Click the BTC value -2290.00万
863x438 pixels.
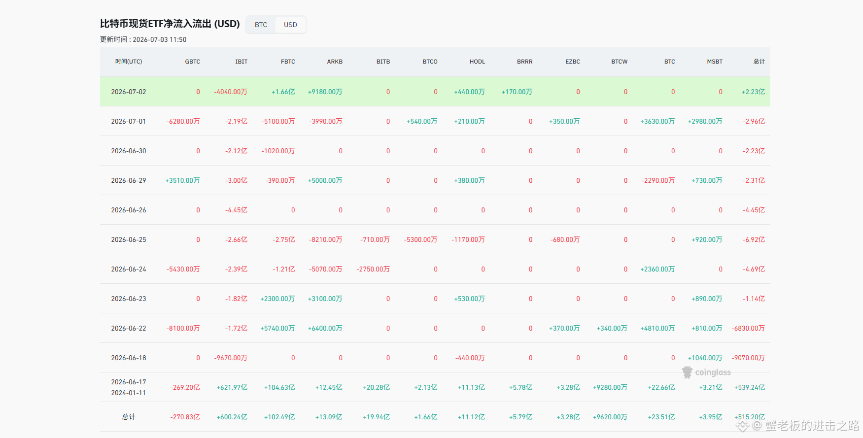pos(658,180)
